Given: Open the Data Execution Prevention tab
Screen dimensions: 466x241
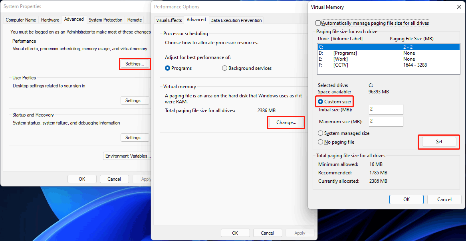Looking at the screenshot, I should click(236, 20).
